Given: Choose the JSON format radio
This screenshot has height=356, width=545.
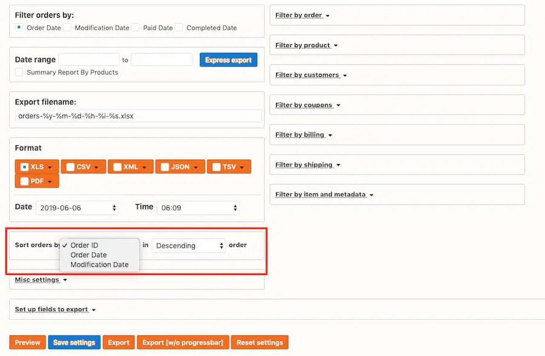Looking at the screenshot, I should point(165,167).
